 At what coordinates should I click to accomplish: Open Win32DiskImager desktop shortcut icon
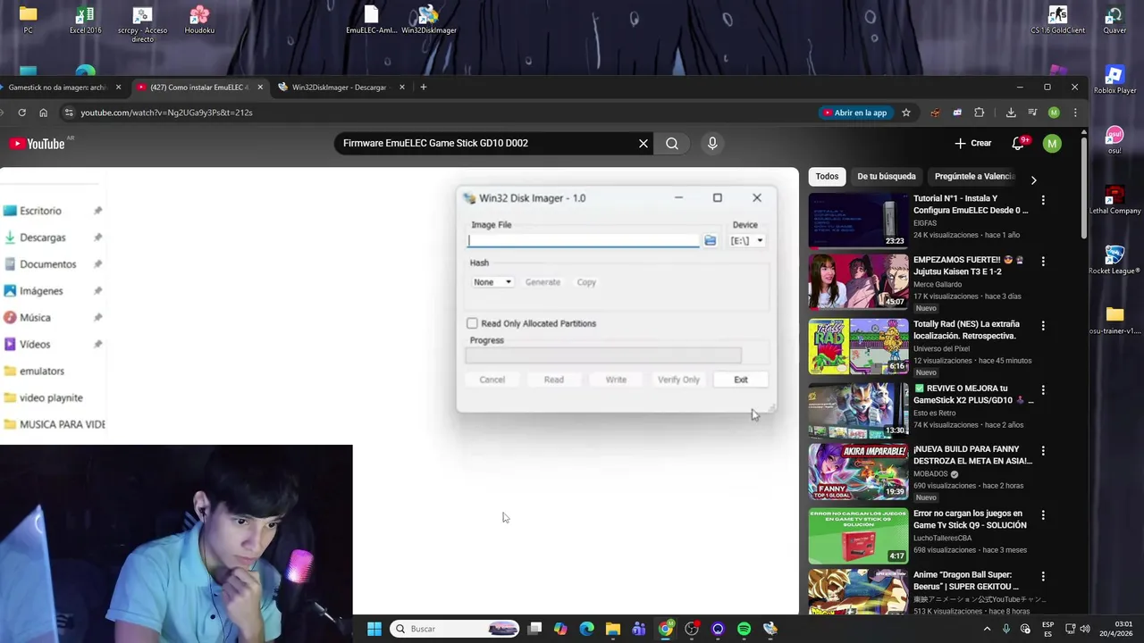[428, 20]
